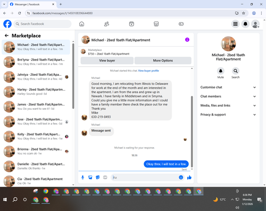Click the chat messages scrollbar

[x=192, y=131]
